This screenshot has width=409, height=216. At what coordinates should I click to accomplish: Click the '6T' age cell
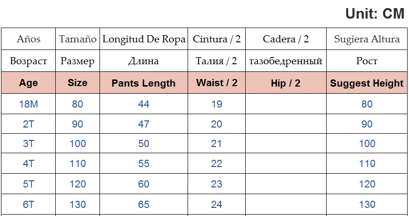[x=29, y=205]
